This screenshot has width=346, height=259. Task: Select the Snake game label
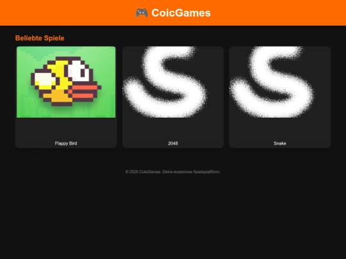pos(280,143)
